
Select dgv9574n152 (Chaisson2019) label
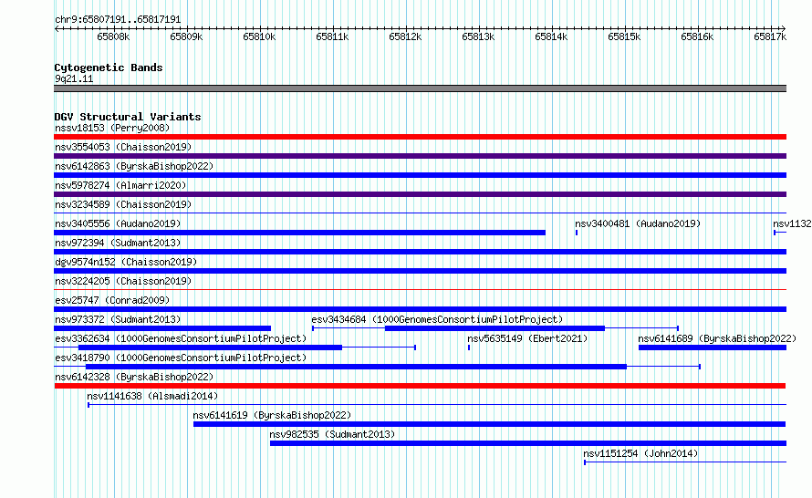[x=126, y=262]
